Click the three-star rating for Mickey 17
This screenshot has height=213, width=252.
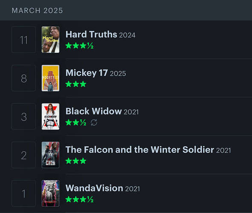76,84
